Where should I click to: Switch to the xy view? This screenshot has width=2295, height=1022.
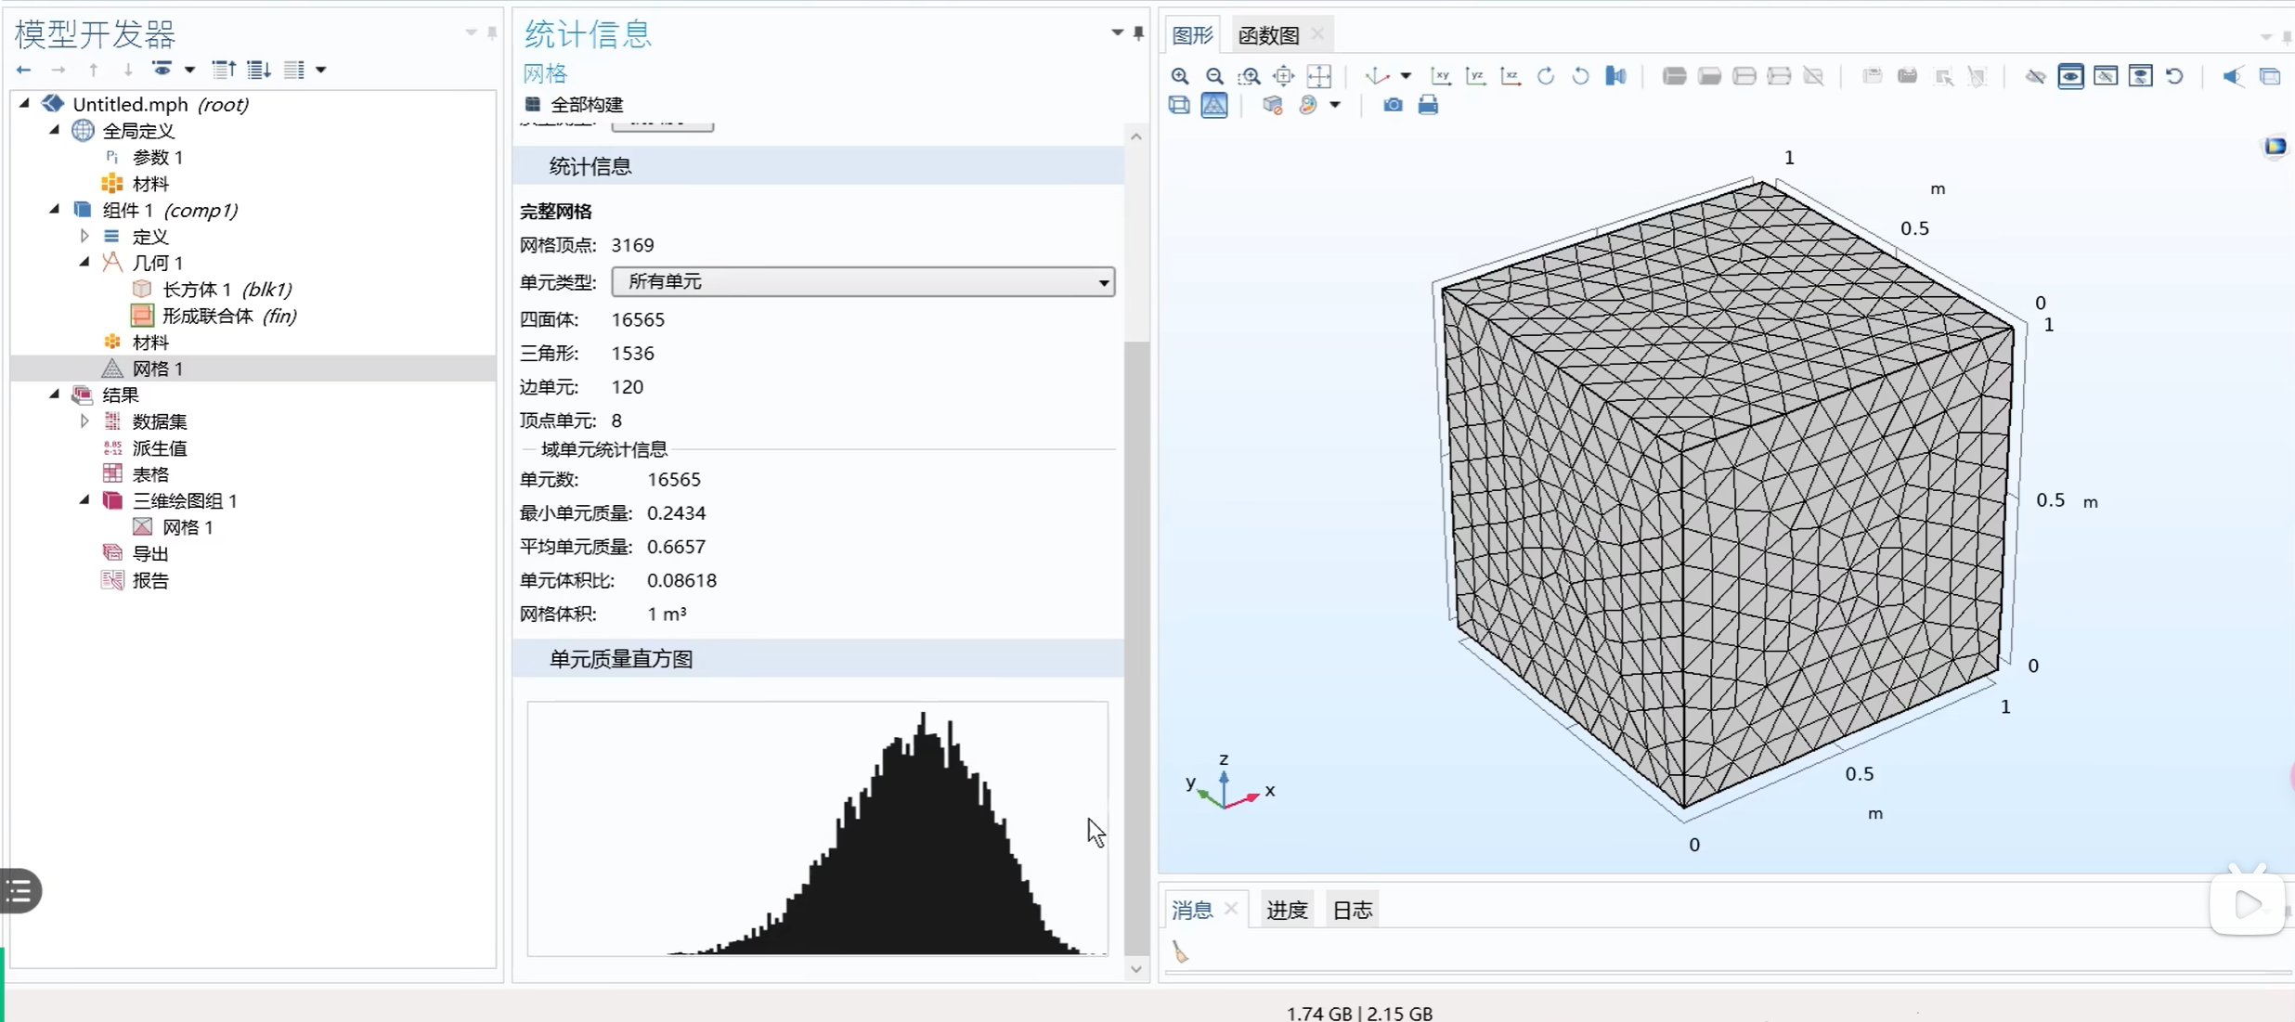tap(1441, 76)
